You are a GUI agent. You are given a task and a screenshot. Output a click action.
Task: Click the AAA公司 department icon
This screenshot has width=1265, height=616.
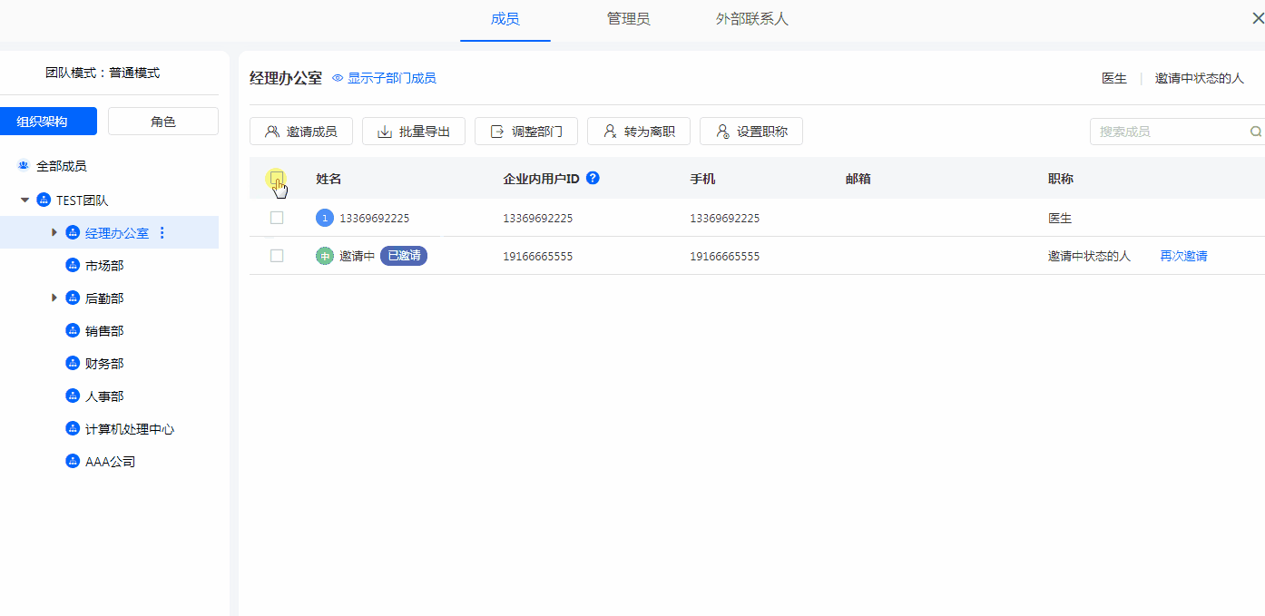(x=74, y=462)
